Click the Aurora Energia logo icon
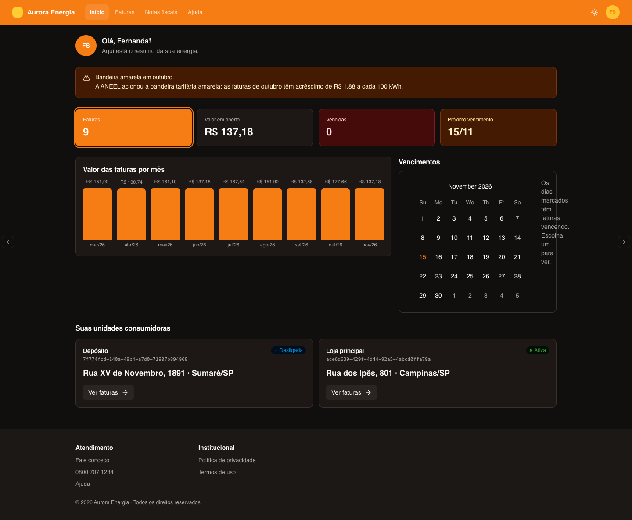Viewport: 632px width, 520px height. coord(18,12)
